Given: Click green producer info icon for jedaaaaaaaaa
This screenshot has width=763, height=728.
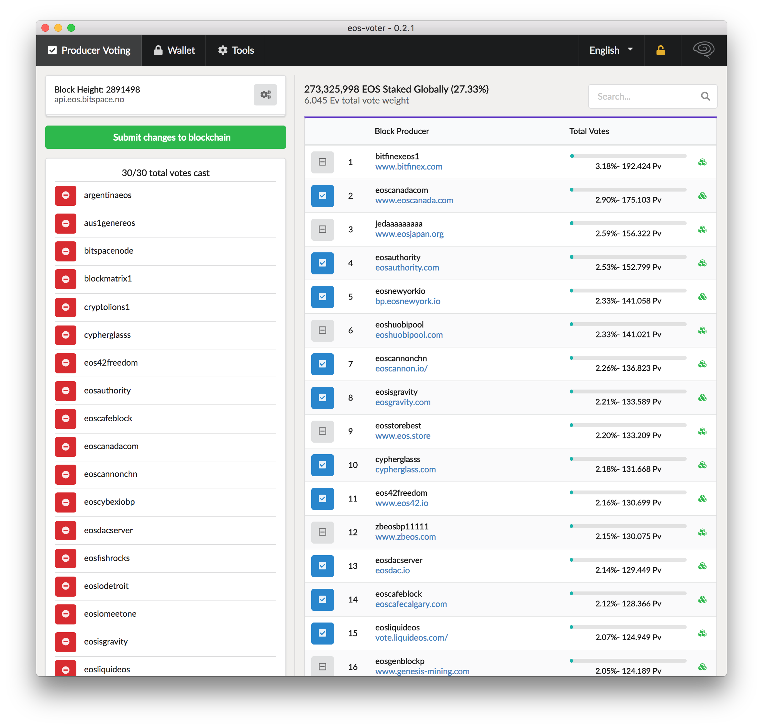Looking at the screenshot, I should [702, 230].
